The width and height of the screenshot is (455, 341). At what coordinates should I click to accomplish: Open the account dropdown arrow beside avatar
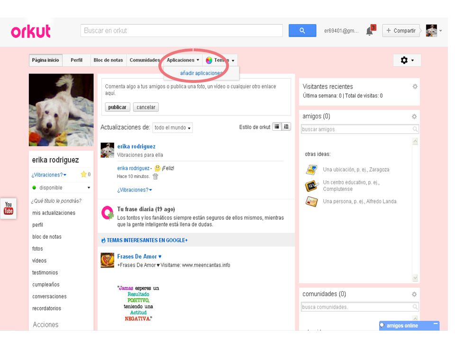point(440,31)
